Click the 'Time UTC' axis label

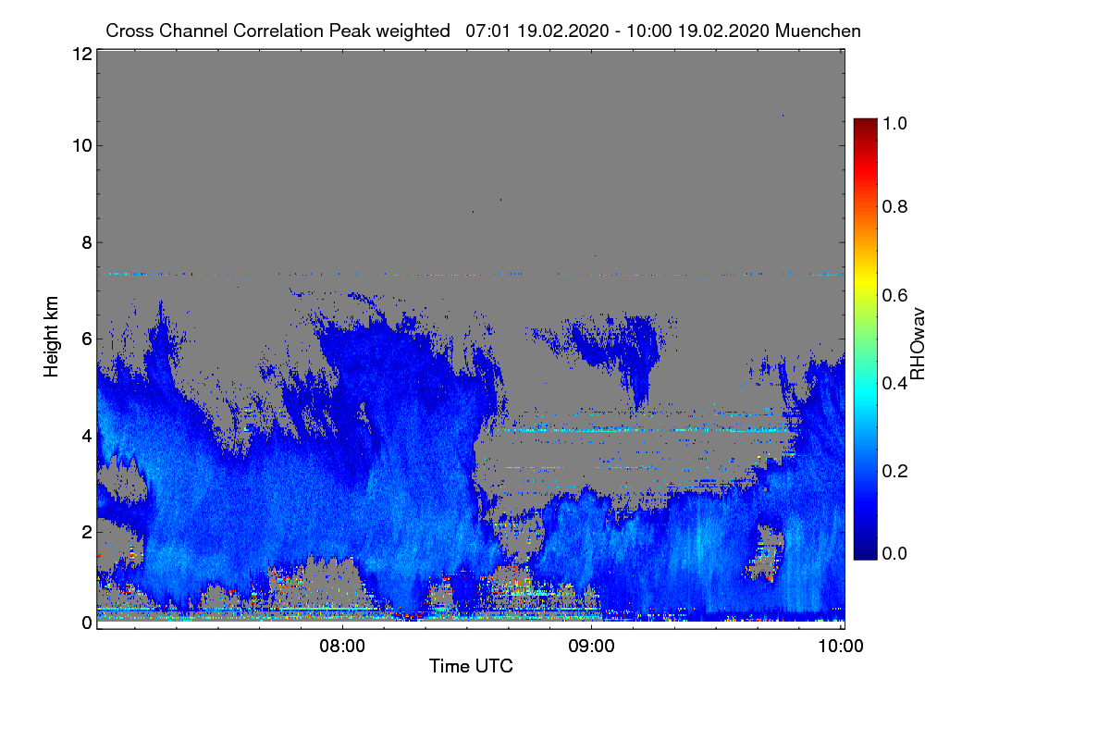[x=471, y=665]
